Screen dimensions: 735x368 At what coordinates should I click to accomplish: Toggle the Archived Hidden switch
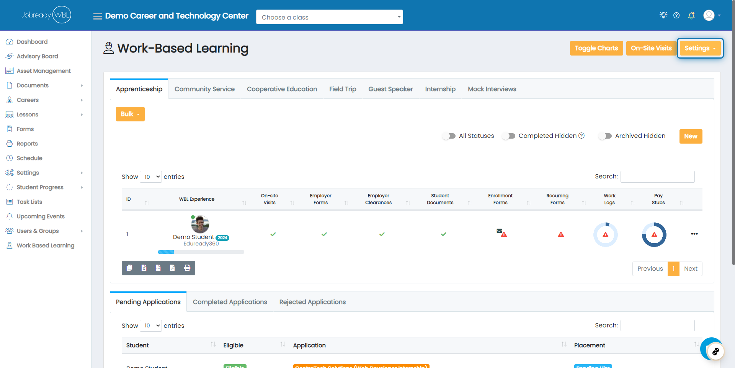[x=605, y=136]
